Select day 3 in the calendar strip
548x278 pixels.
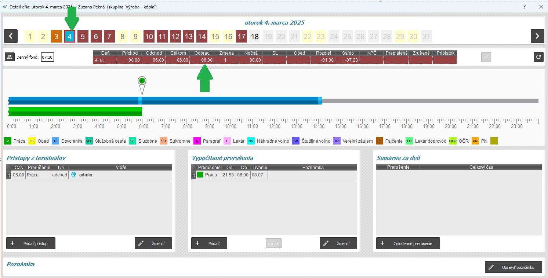pyautogui.click(x=56, y=36)
